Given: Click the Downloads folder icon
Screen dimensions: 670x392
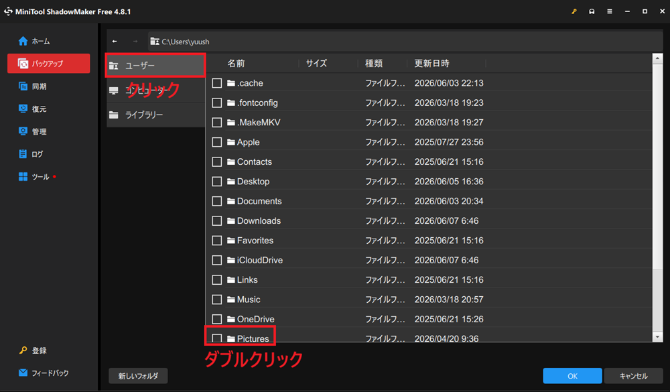Looking at the screenshot, I should 231,220.
